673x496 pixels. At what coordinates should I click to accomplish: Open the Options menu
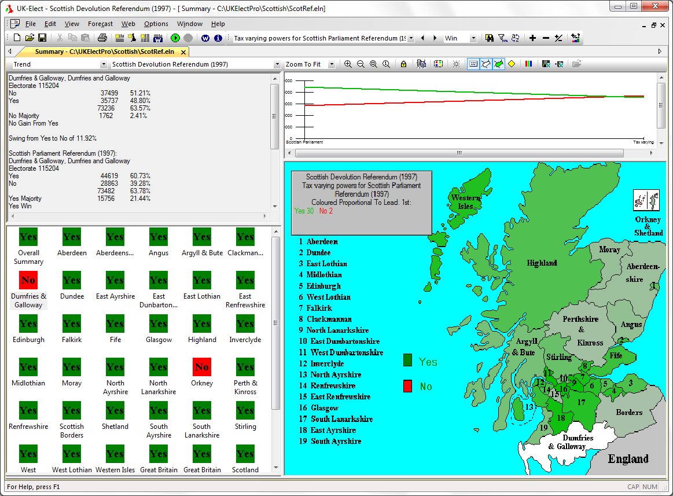pyautogui.click(x=156, y=24)
